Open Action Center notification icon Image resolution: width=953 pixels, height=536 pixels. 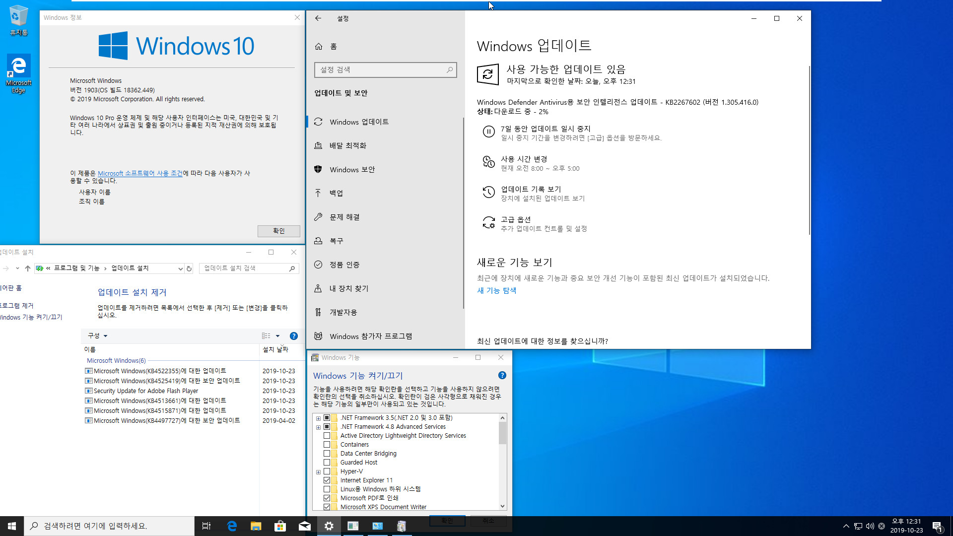coord(937,526)
